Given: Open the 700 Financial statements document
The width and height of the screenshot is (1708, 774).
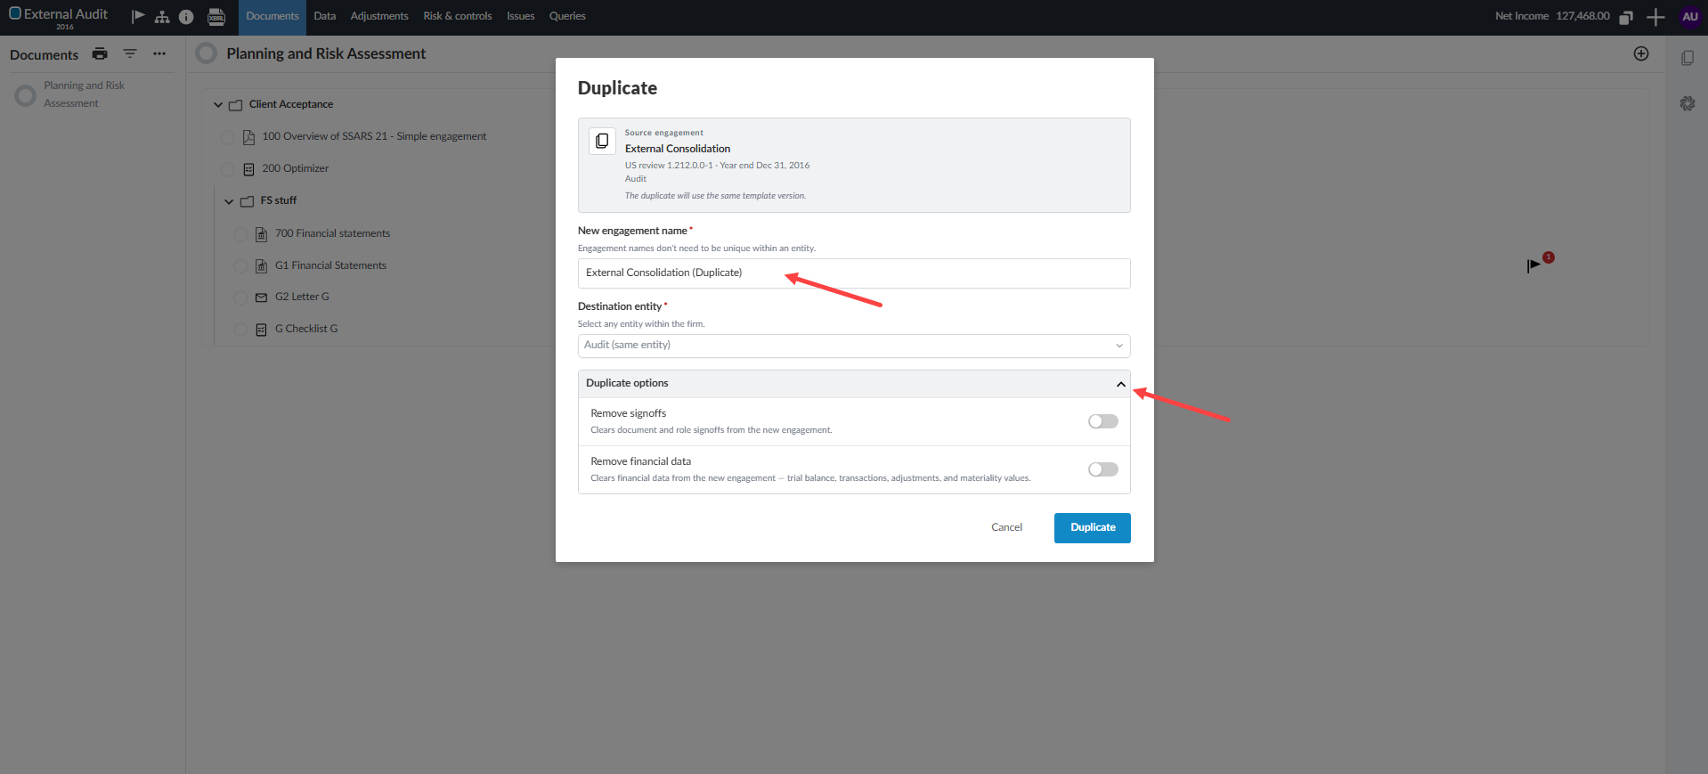Looking at the screenshot, I should [333, 233].
